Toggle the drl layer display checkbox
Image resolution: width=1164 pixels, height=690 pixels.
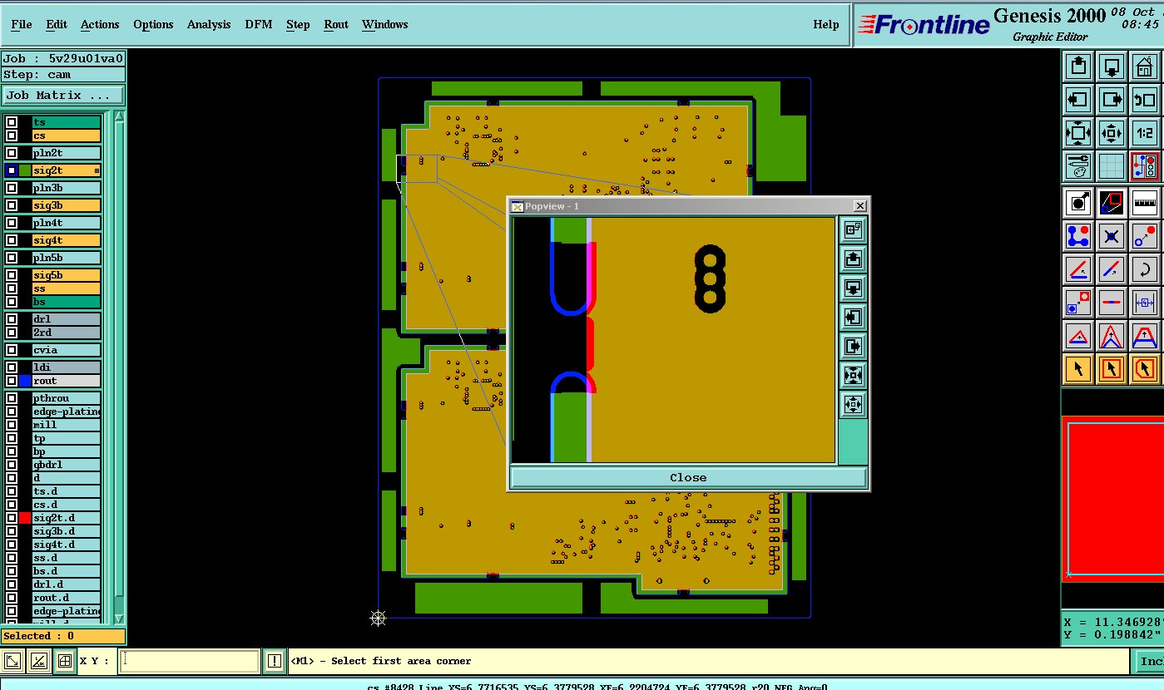pyautogui.click(x=12, y=319)
